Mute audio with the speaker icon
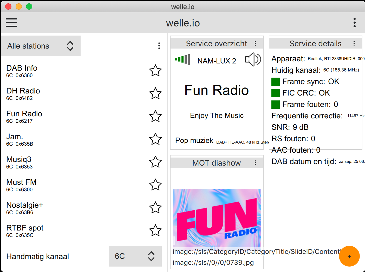The height and width of the screenshot is (272, 365). pos(253,60)
